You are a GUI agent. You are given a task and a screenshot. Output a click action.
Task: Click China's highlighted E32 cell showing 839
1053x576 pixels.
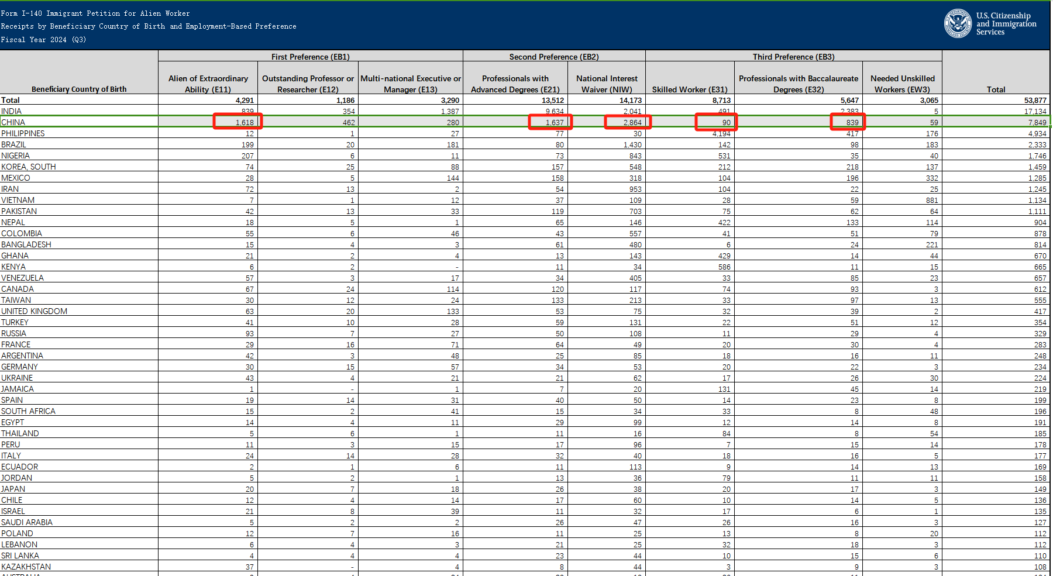(848, 122)
